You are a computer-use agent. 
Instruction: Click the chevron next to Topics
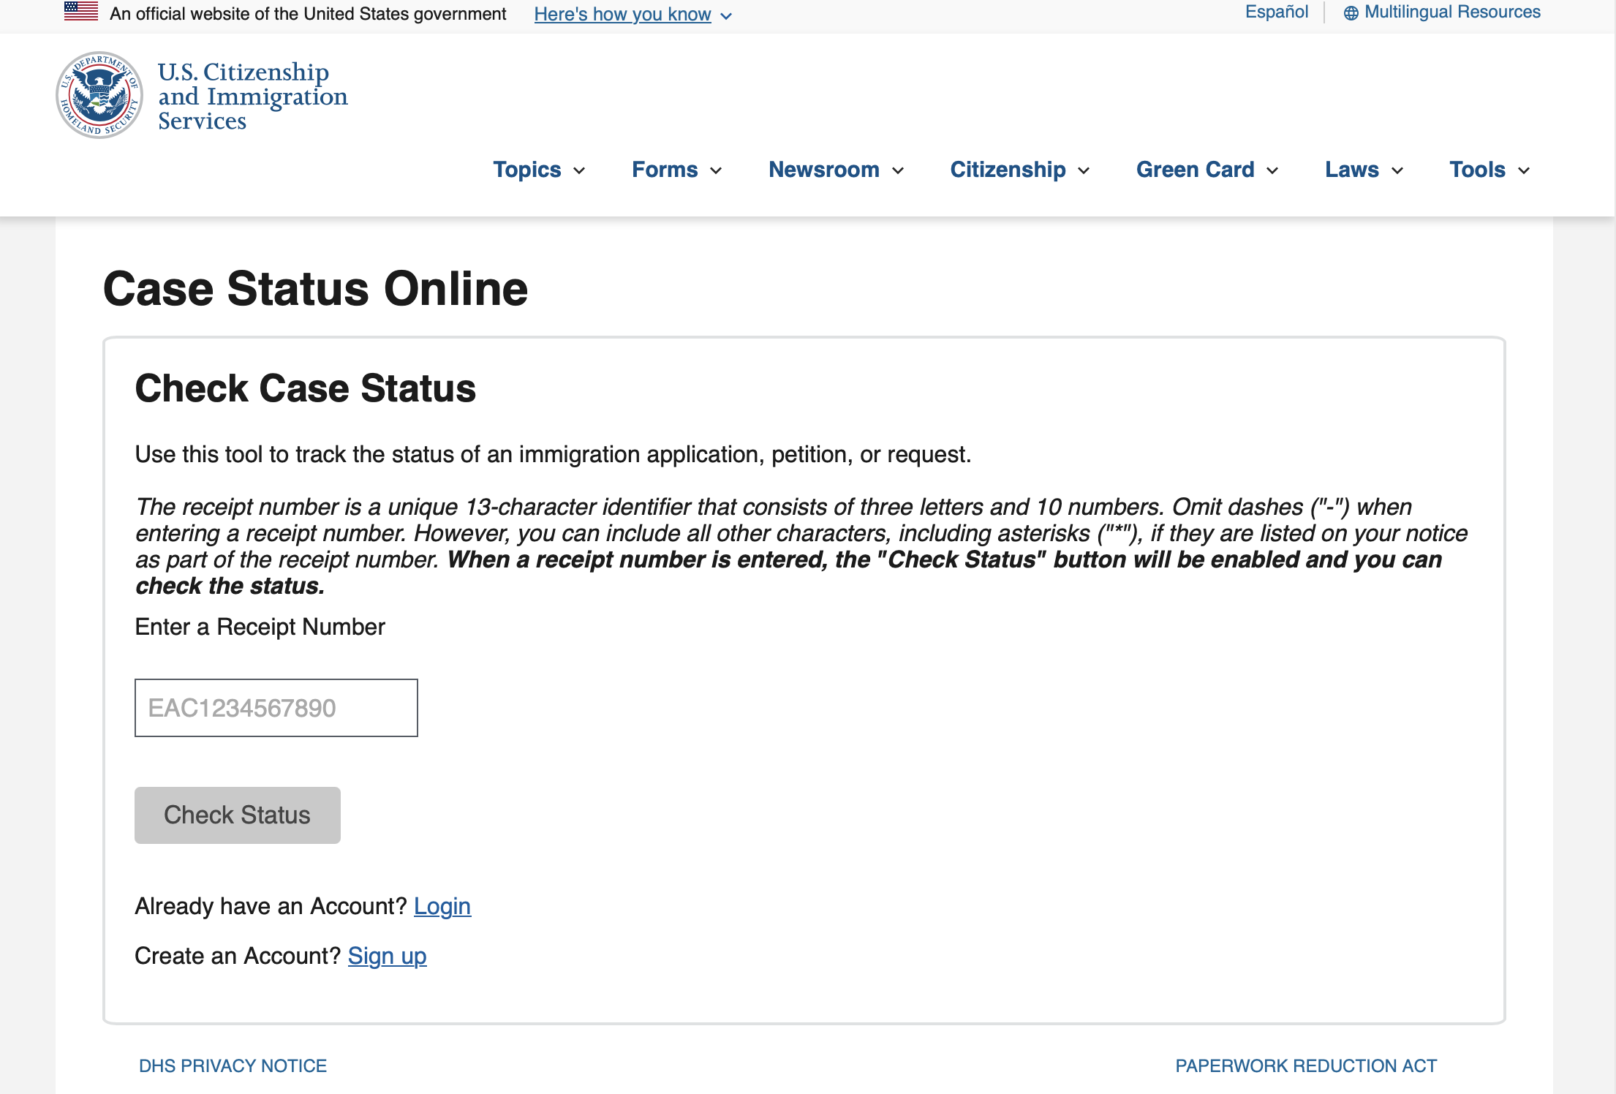tap(579, 171)
